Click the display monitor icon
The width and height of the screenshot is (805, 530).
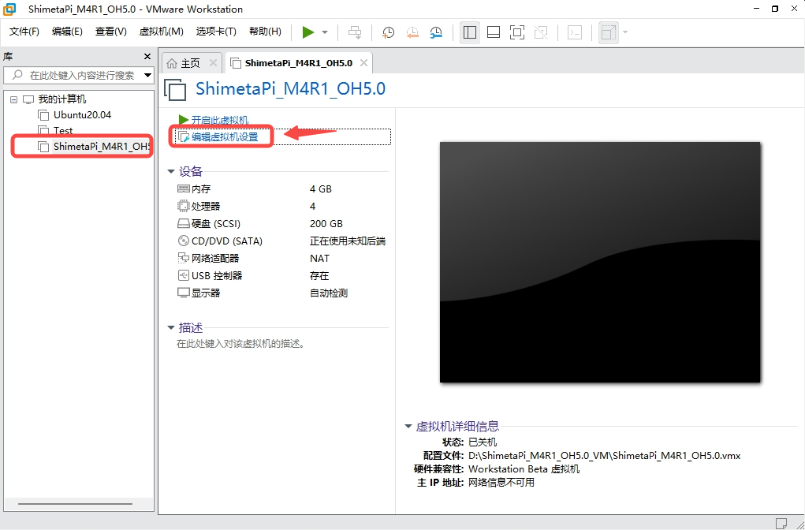183,293
